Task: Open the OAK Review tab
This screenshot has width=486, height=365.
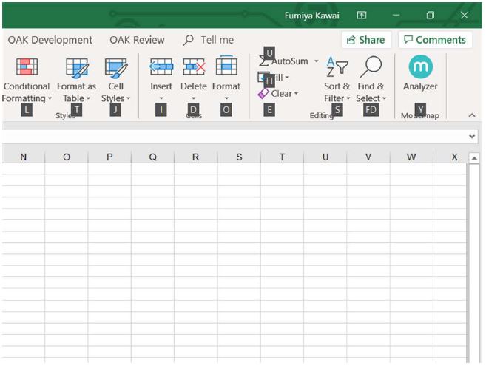Action: pyautogui.click(x=137, y=40)
